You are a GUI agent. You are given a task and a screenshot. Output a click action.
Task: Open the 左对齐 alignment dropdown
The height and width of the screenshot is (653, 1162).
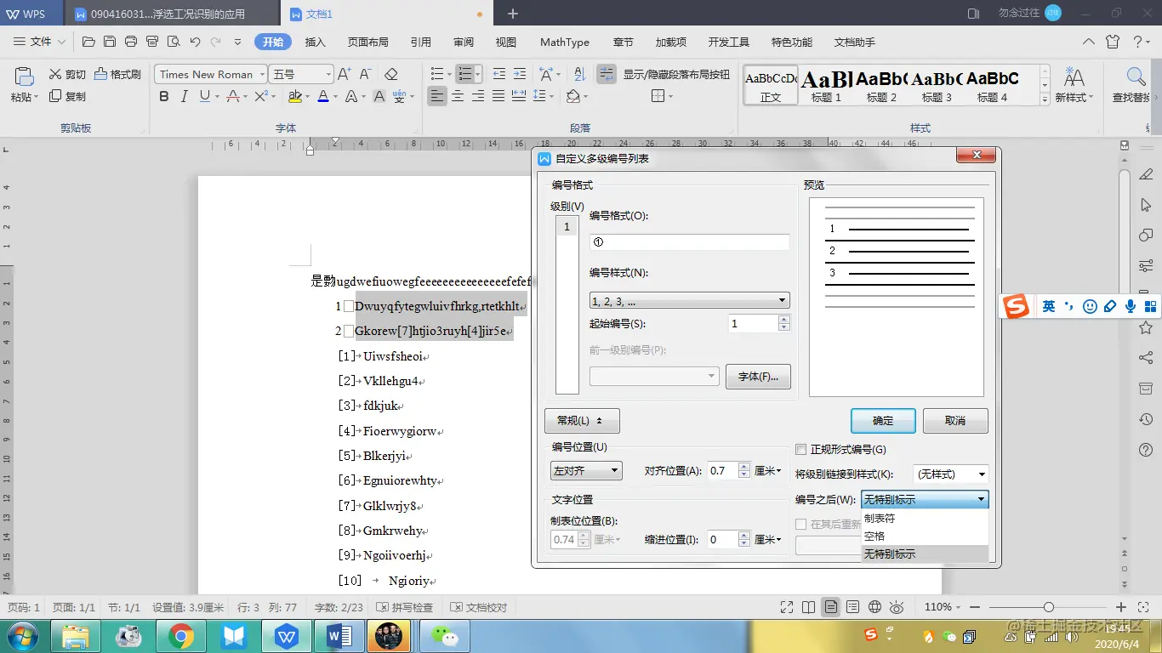pyautogui.click(x=585, y=470)
